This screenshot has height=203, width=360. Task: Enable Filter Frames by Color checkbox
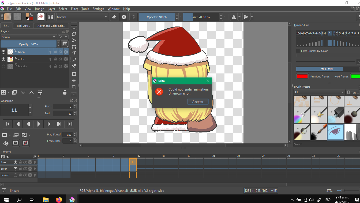(298, 51)
